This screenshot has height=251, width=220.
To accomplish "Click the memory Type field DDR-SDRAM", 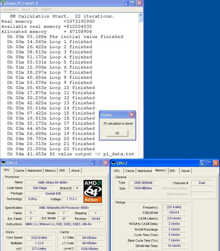I will [143, 183].
